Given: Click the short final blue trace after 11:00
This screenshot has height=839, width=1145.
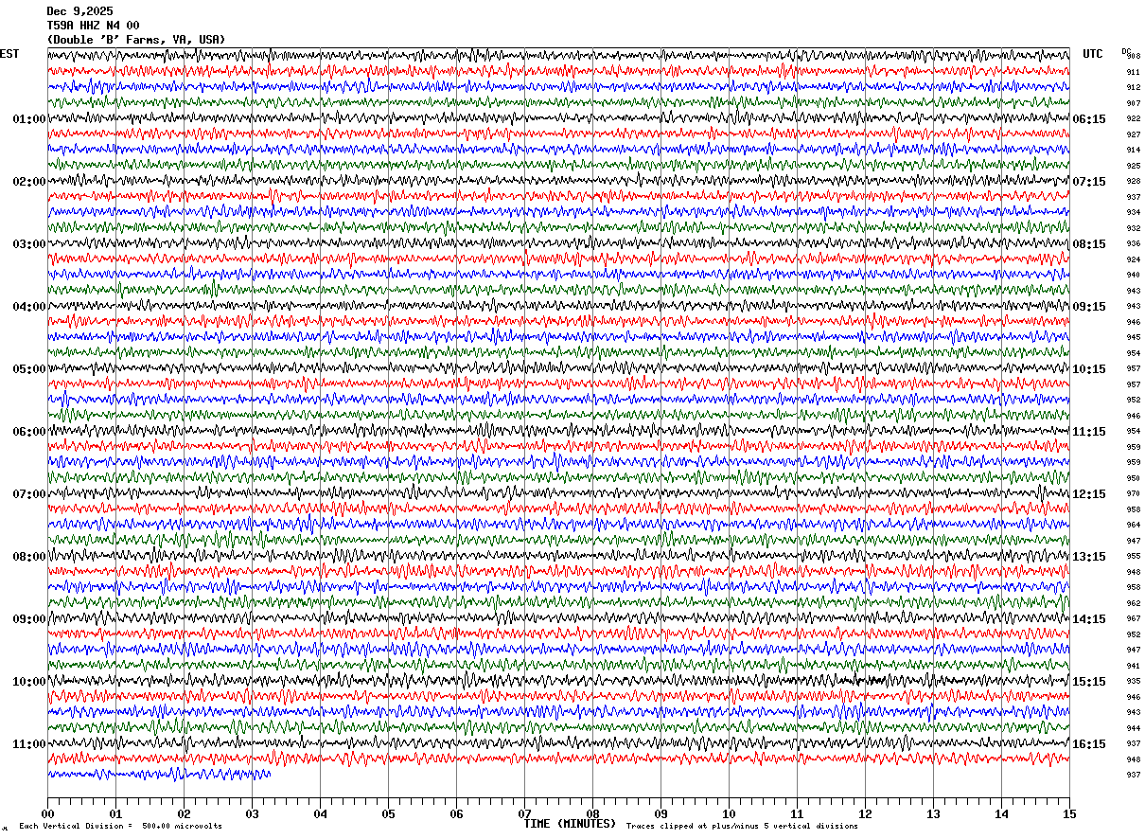Looking at the screenshot, I should click(x=159, y=775).
